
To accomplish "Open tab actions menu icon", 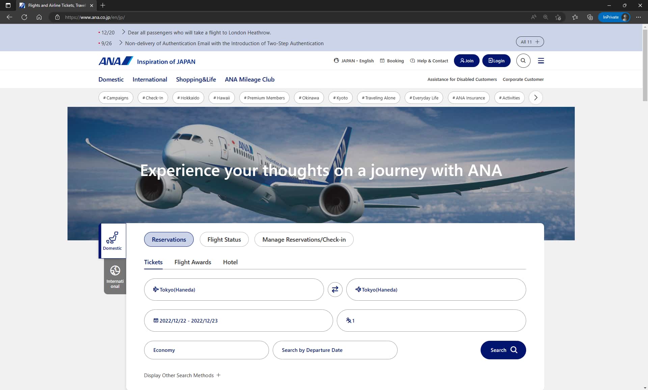I will coord(8,5).
